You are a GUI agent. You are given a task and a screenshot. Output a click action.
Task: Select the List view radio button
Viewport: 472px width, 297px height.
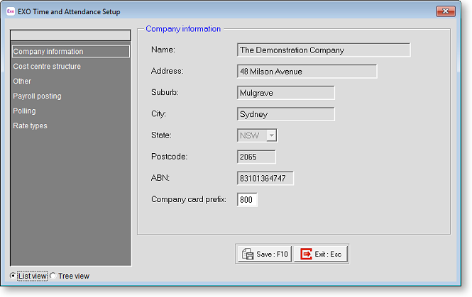click(13, 276)
